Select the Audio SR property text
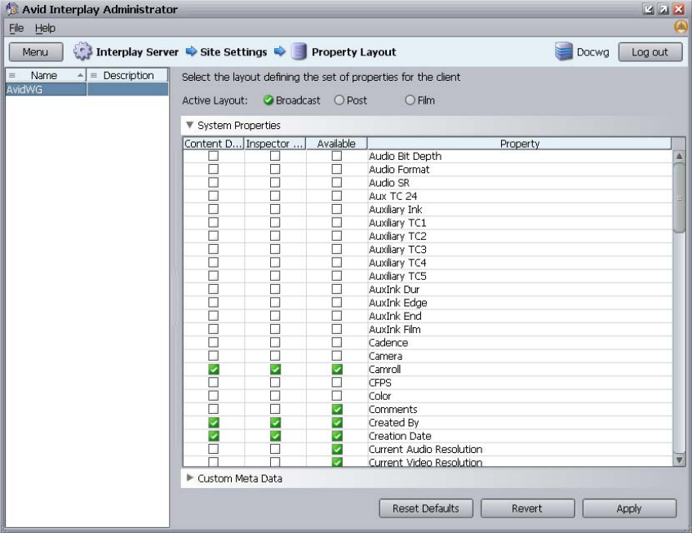The width and height of the screenshot is (692, 533). click(x=389, y=182)
